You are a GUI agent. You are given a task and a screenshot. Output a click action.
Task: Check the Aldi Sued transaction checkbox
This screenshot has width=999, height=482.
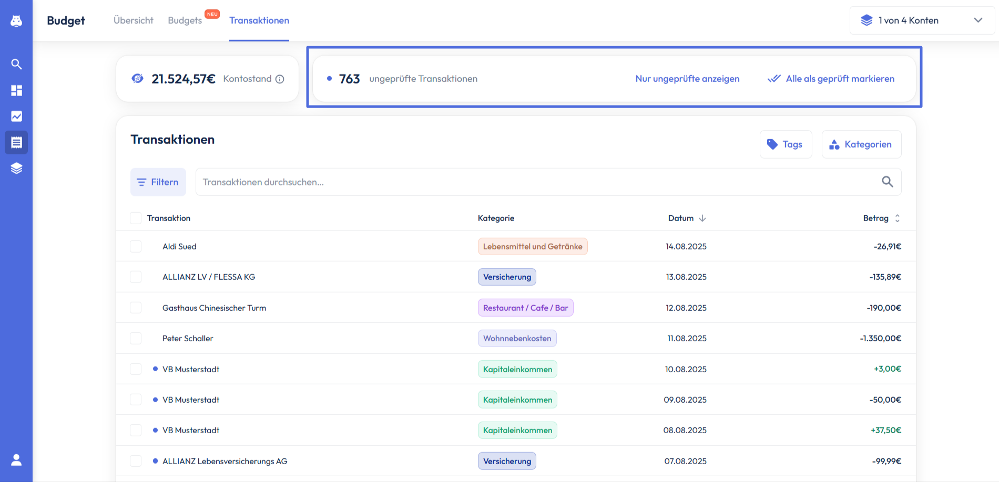tap(136, 246)
